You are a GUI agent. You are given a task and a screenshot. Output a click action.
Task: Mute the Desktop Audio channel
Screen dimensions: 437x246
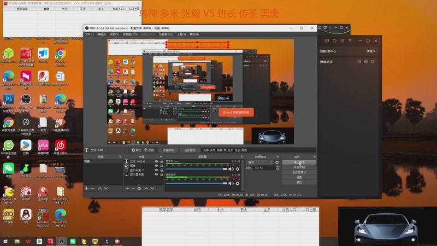231,183
